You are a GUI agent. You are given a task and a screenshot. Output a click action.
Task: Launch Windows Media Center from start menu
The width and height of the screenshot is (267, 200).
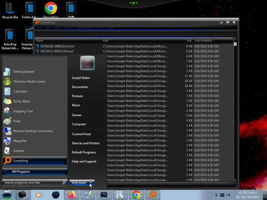[x=34, y=82]
